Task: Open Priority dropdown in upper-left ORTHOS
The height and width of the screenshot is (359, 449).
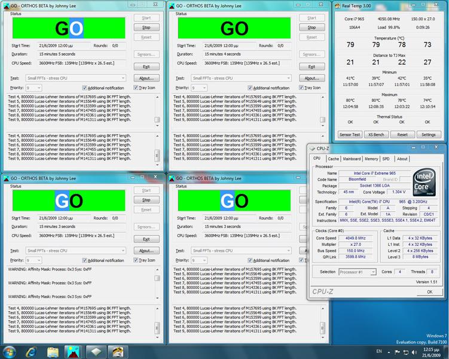Action: coord(34,88)
